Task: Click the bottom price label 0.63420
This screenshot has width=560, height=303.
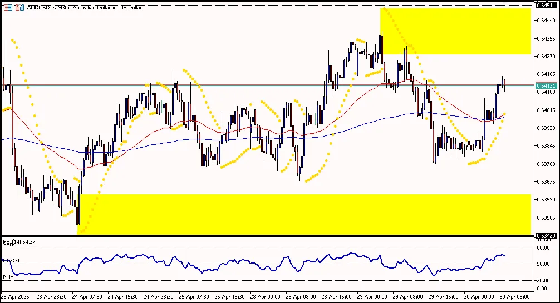Action: tap(546, 235)
